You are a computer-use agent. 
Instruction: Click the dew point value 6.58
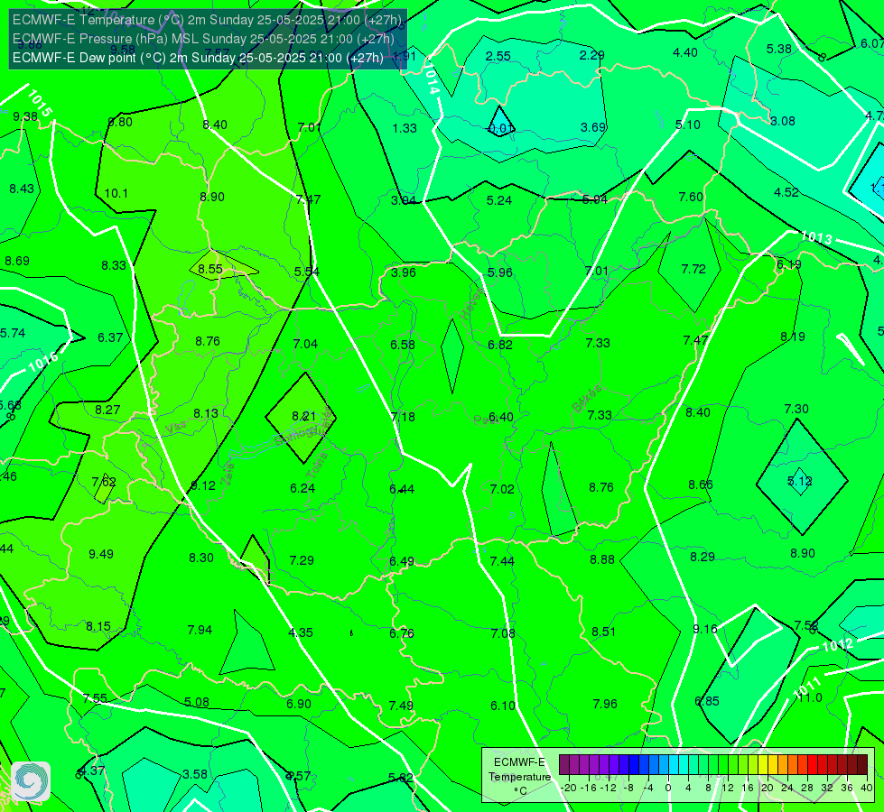tap(403, 345)
